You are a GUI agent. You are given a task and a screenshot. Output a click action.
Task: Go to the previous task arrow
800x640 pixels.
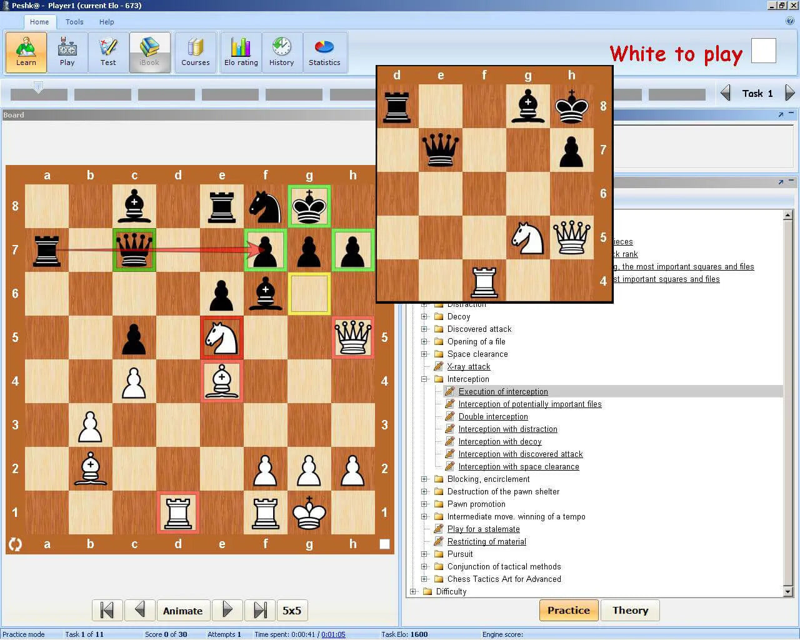pos(726,93)
